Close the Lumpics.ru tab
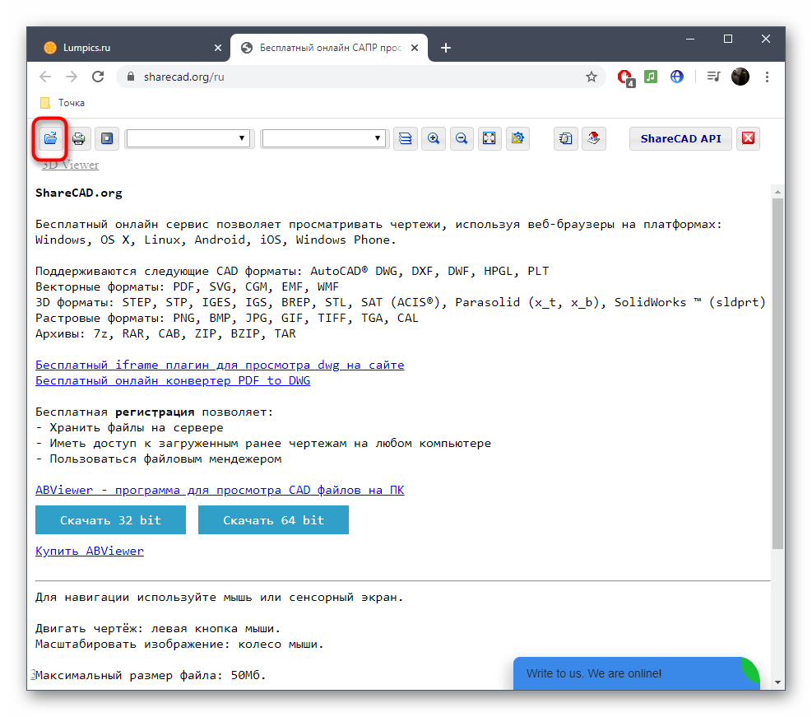812x717 pixels. coord(217,48)
